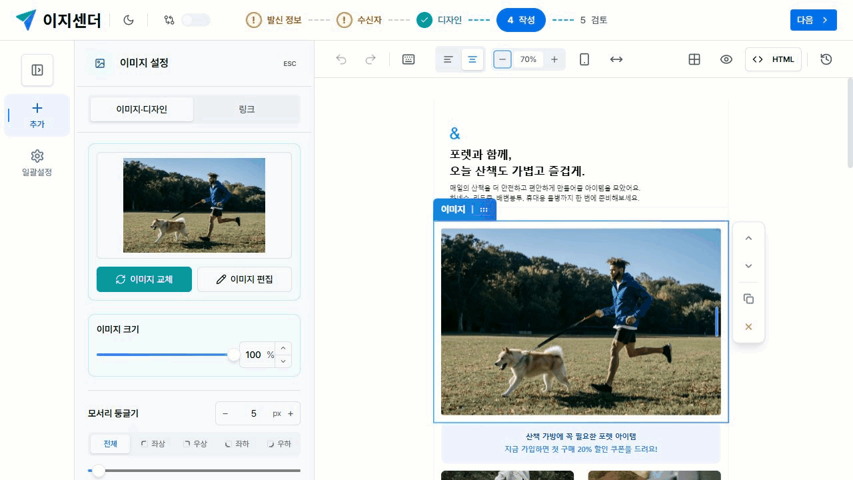853x480 pixels.
Task: Select step 4 작성
Action: point(521,20)
